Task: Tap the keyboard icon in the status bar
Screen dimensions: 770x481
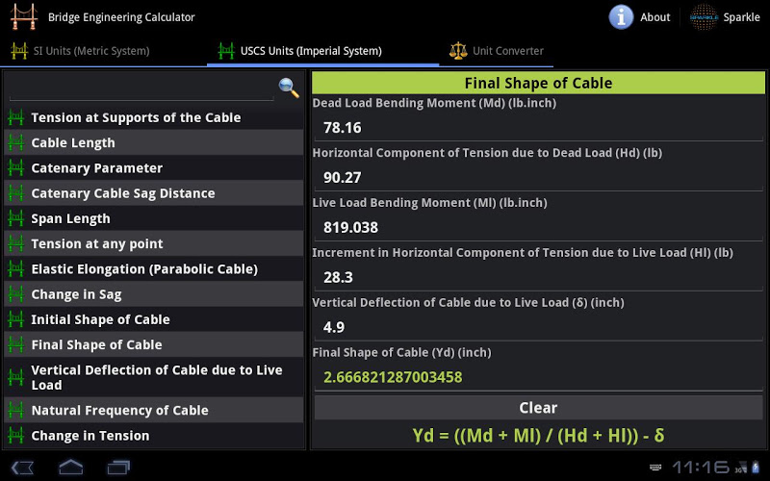Action: click(655, 468)
